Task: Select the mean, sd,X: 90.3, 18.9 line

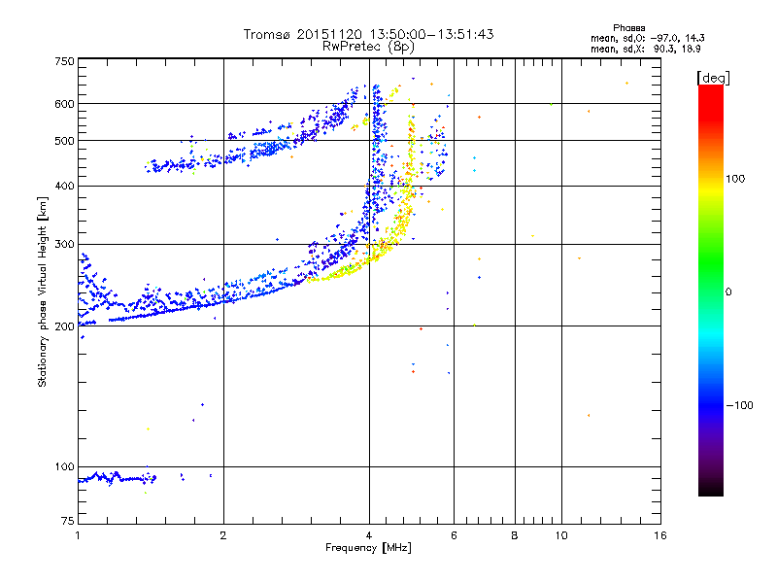Action: [645, 49]
